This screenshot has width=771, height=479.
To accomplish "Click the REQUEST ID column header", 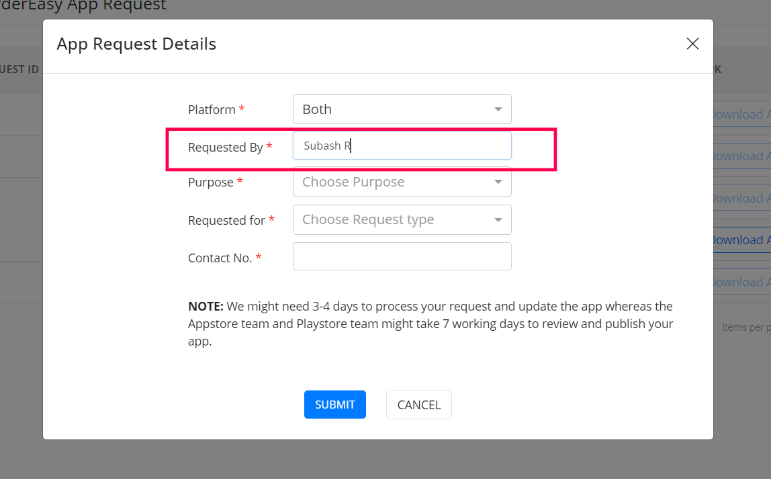I will (x=20, y=69).
